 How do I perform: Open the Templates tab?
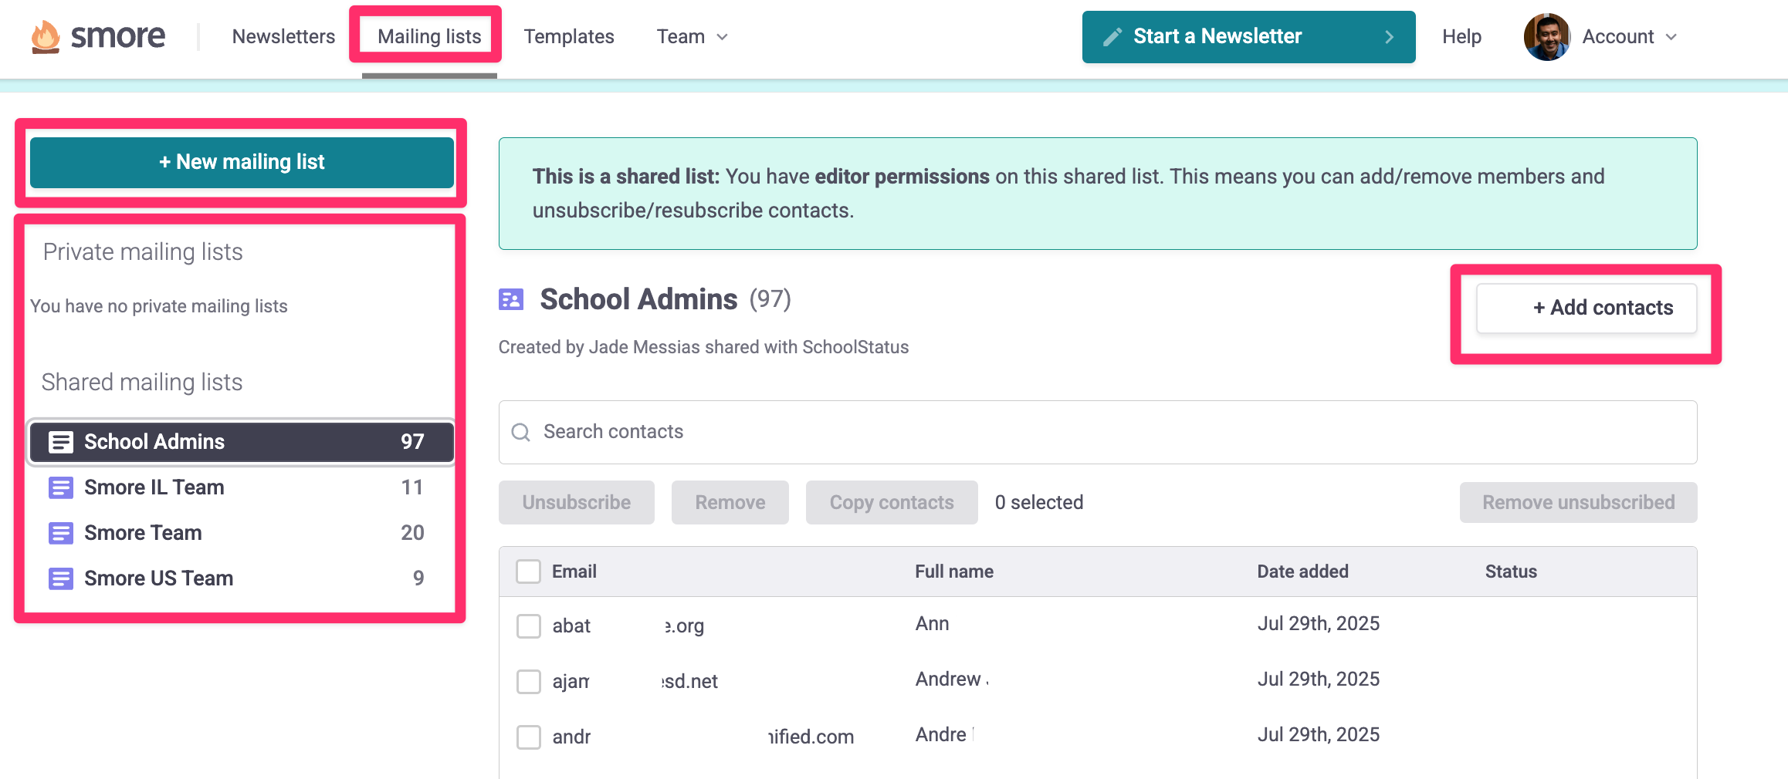pos(569,37)
